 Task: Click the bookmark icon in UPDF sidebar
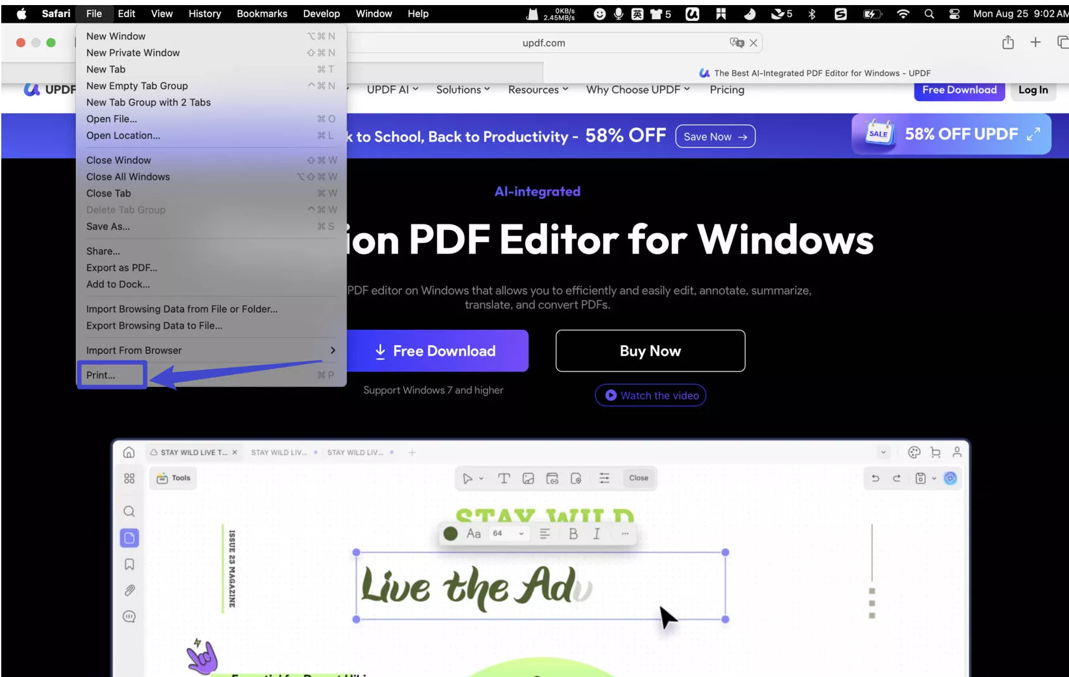(129, 564)
